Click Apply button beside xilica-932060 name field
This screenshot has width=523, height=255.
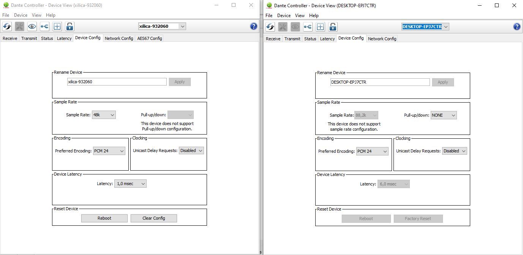click(180, 82)
